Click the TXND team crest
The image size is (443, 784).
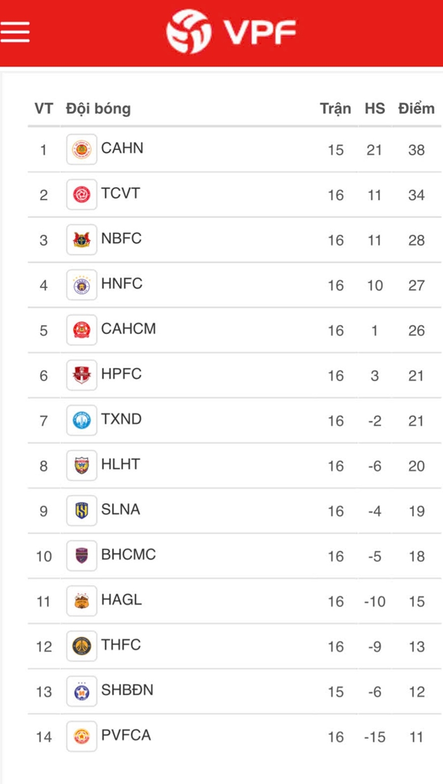coord(81,421)
